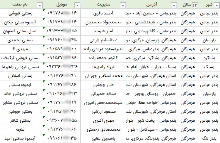Select the cell containing عبداله حمیرانی

pos(103,94)
